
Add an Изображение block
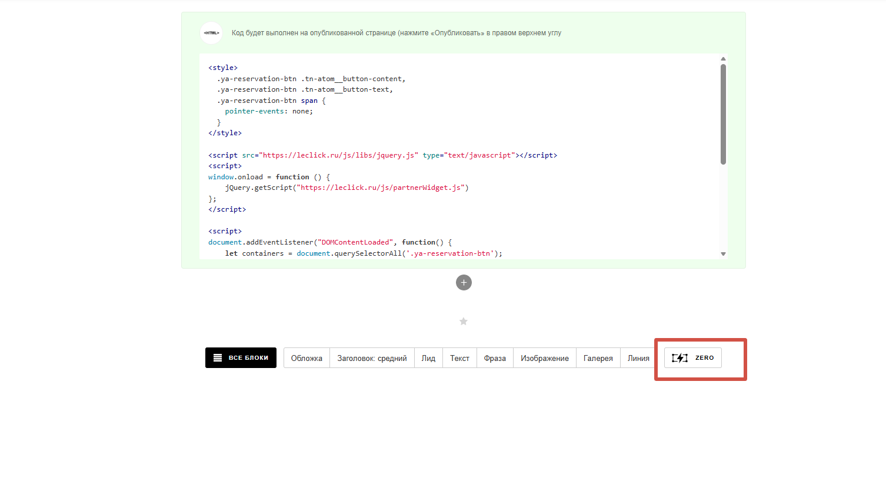coord(545,358)
